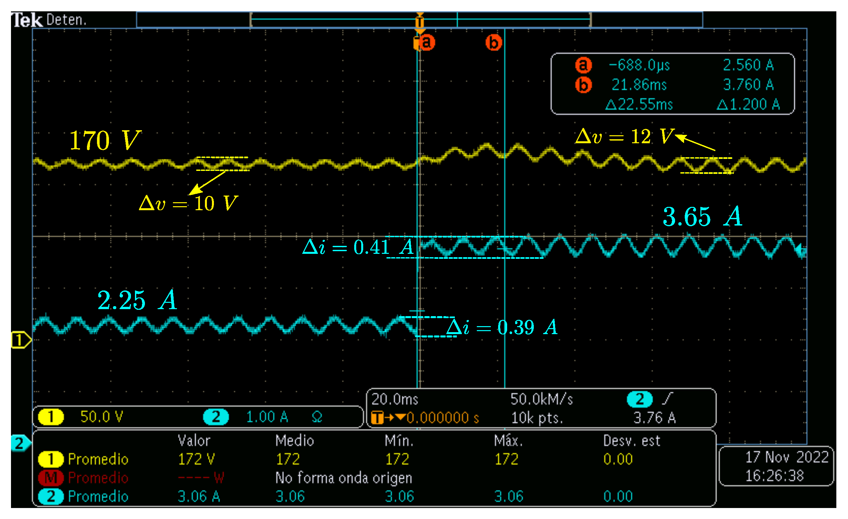The image size is (848, 519).
Task: Click yellow channel 1 scale badge
Action: click(51, 417)
